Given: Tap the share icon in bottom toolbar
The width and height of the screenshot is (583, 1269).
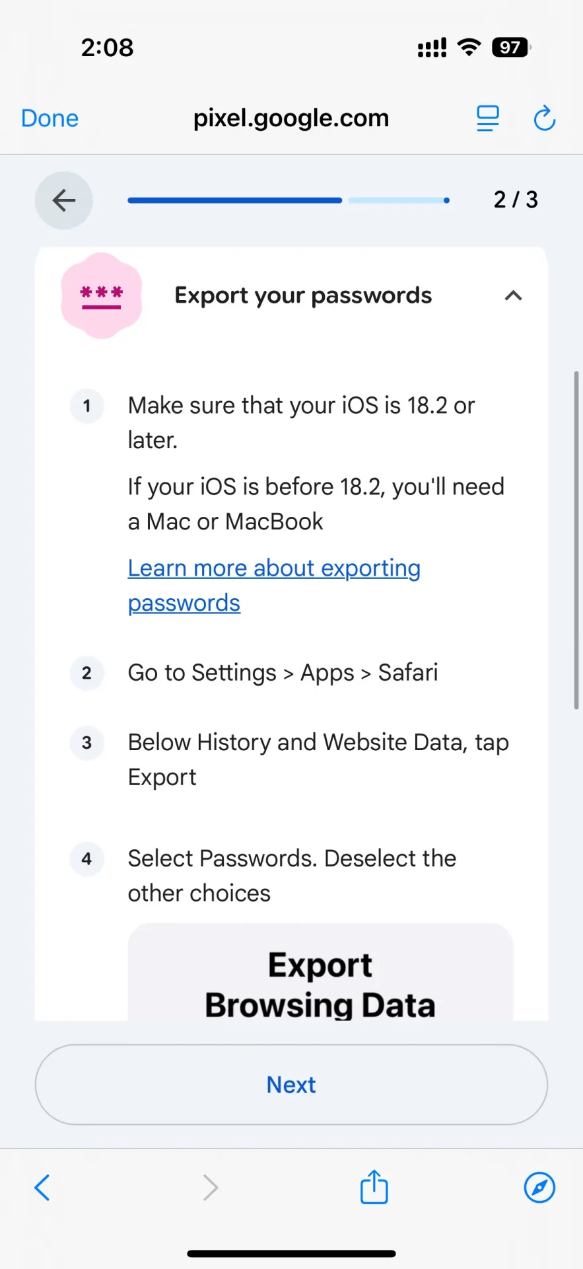Looking at the screenshot, I should (374, 1187).
